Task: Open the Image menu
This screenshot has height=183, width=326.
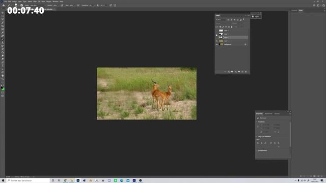Action: pos(14,2)
